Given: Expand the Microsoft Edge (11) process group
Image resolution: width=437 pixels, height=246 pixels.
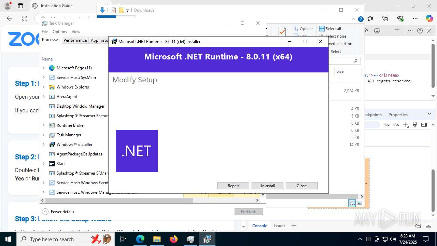Looking at the screenshot, I should click(43, 68).
